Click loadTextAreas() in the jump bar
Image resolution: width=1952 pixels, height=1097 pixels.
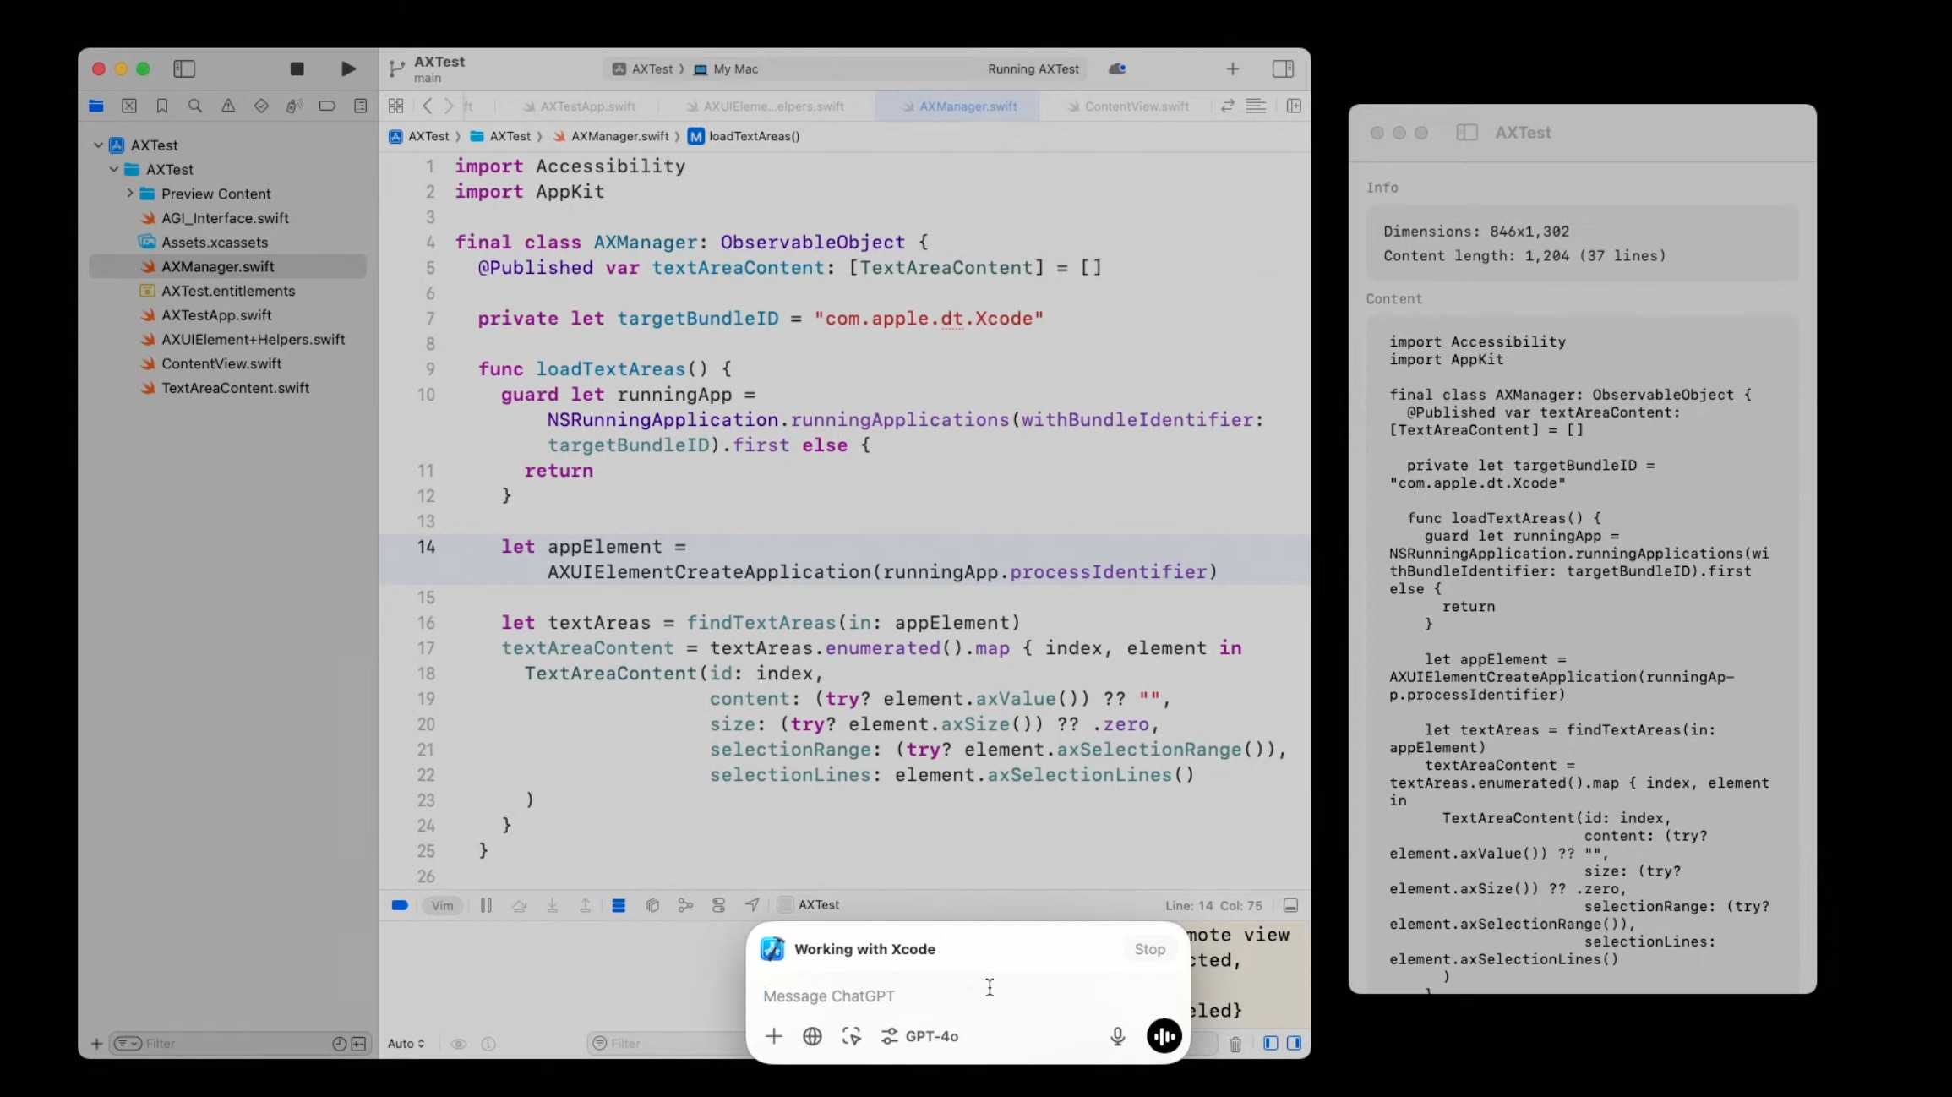[x=755, y=136]
